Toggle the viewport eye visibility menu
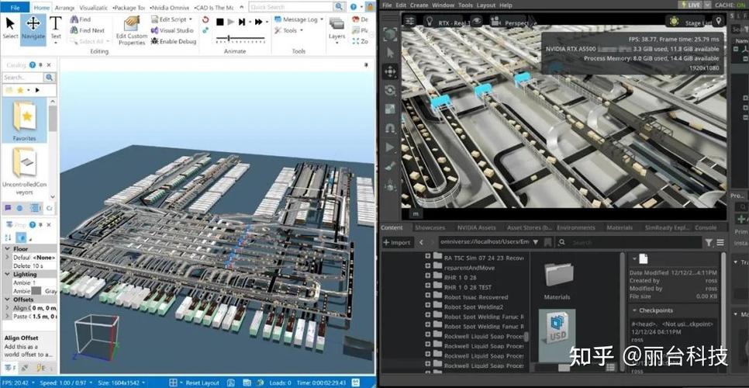 pos(477,21)
